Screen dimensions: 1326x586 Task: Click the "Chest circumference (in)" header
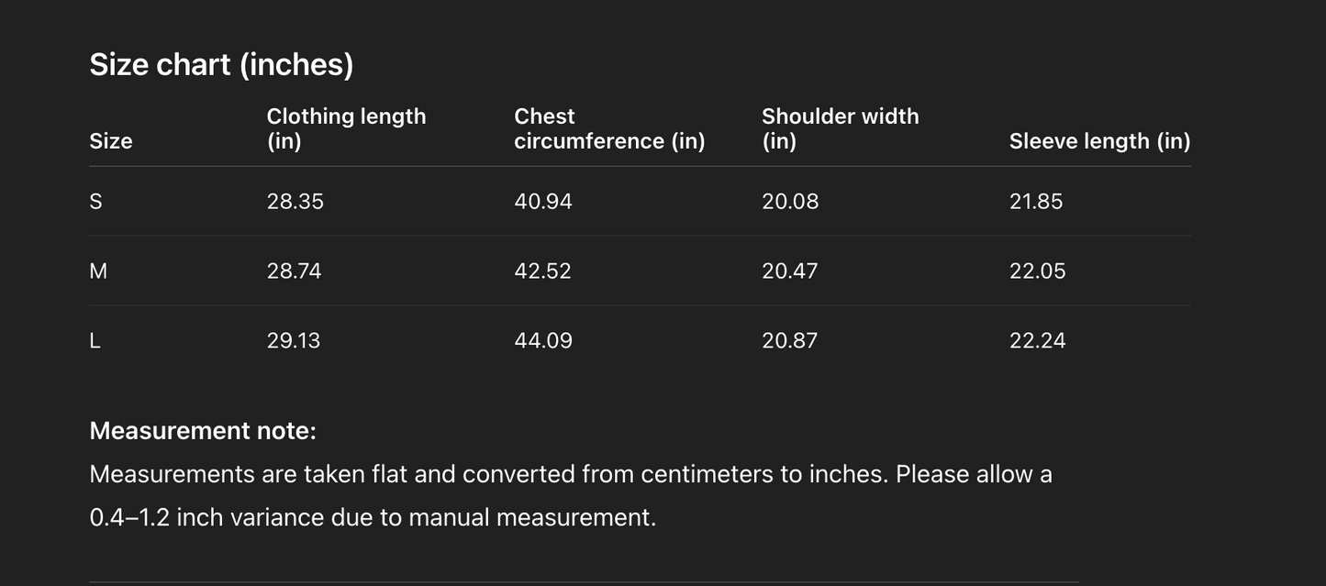pyautogui.click(x=609, y=128)
